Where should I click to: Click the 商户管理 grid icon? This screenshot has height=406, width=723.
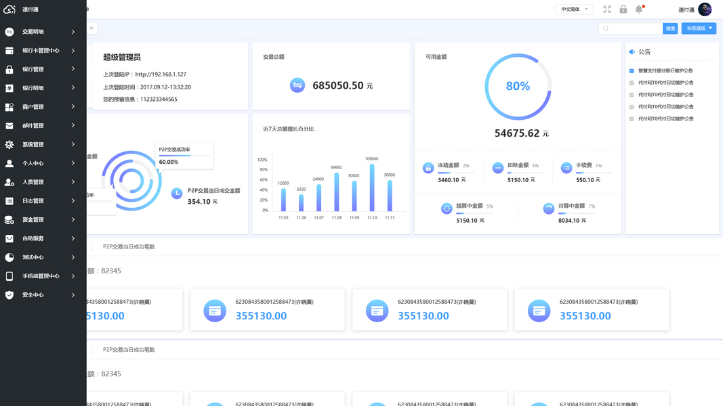coord(9,107)
